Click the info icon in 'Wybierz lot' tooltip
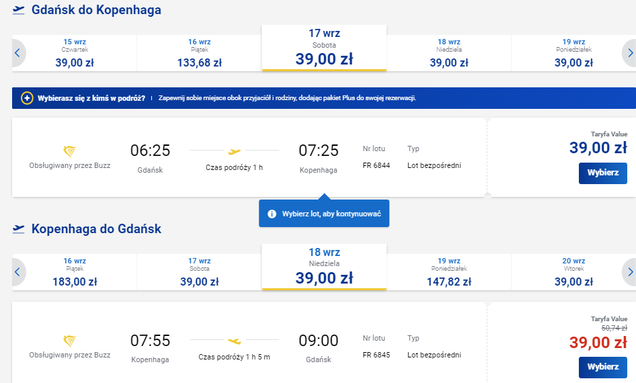The image size is (636, 383). tap(272, 214)
